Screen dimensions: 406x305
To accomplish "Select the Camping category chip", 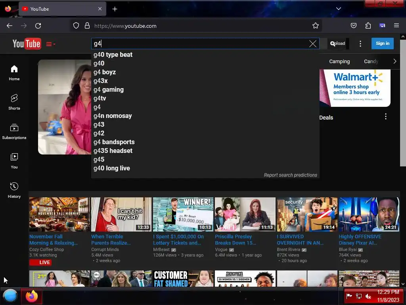I will tap(339, 62).
